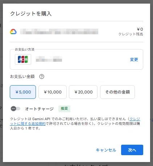Click the クレジットを購入 dialog title
Viewport: 153px width, 166px height.
tap(31, 13)
